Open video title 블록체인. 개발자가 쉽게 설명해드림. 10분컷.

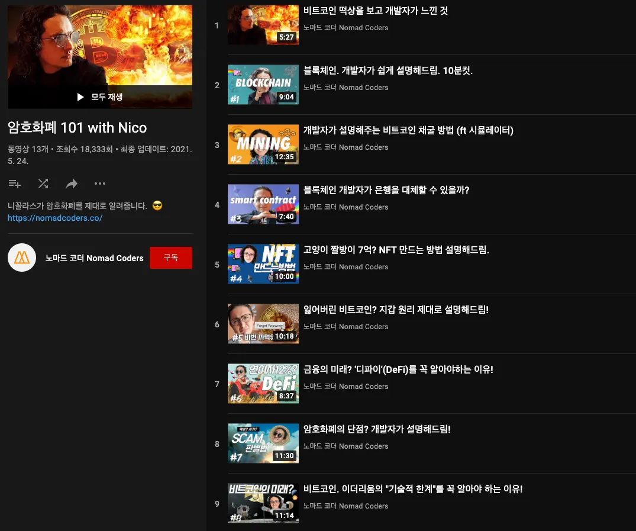point(388,70)
